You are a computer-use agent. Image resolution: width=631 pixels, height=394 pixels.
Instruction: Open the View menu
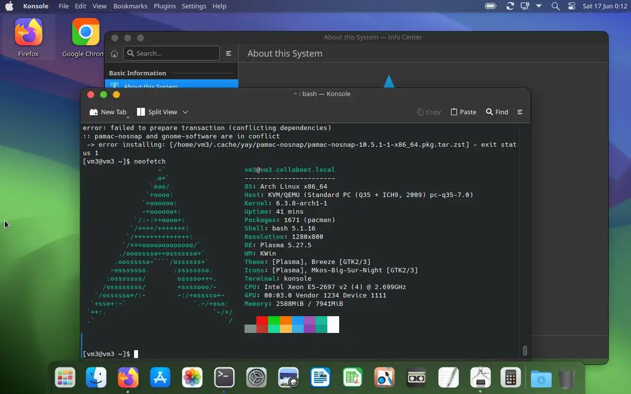100,6
